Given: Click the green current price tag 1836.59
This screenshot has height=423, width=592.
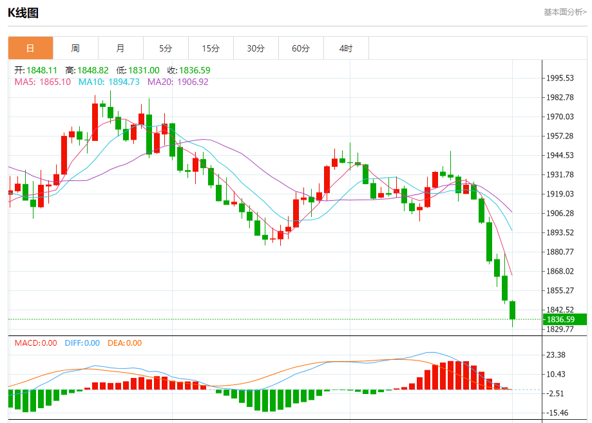Looking at the screenshot, I should (565, 319).
